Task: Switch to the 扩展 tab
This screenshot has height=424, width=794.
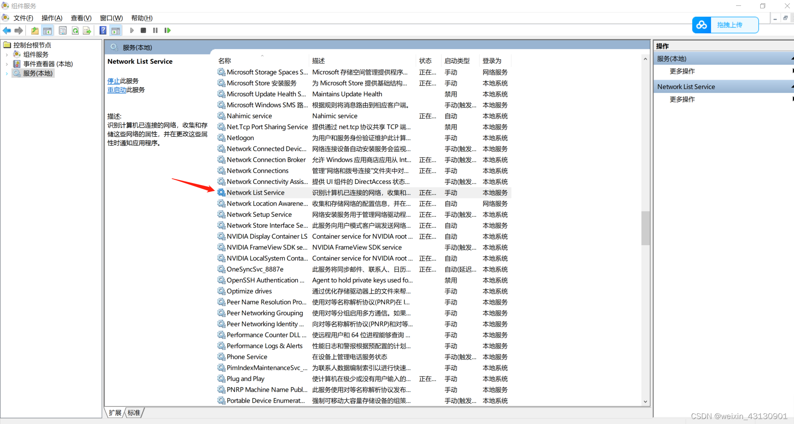Action: [x=115, y=413]
